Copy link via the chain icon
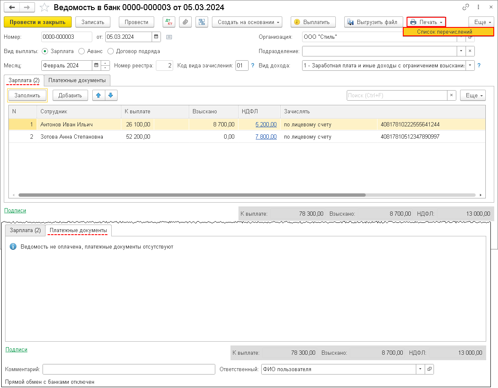The width and height of the screenshot is (498, 388). pos(466,7)
